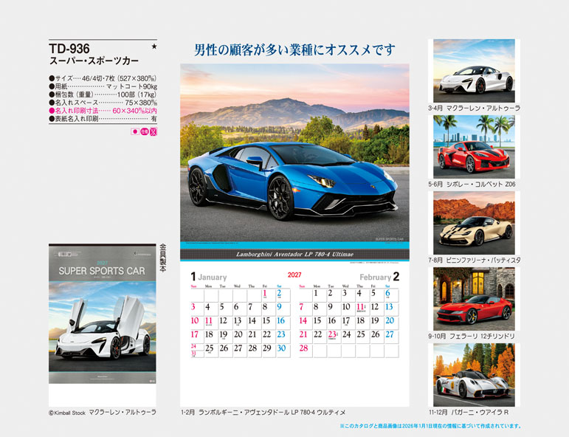Click the 梱包数(重量) 100部 row
569x437 pixels.
pos(103,94)
